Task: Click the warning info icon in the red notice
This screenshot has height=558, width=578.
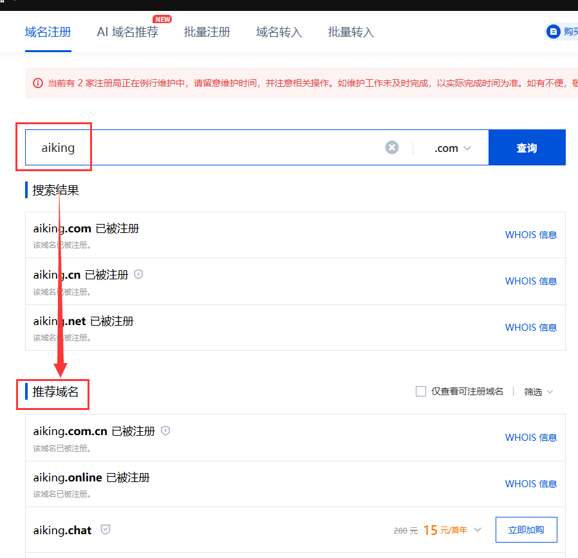Action: (x=38, y=83)
